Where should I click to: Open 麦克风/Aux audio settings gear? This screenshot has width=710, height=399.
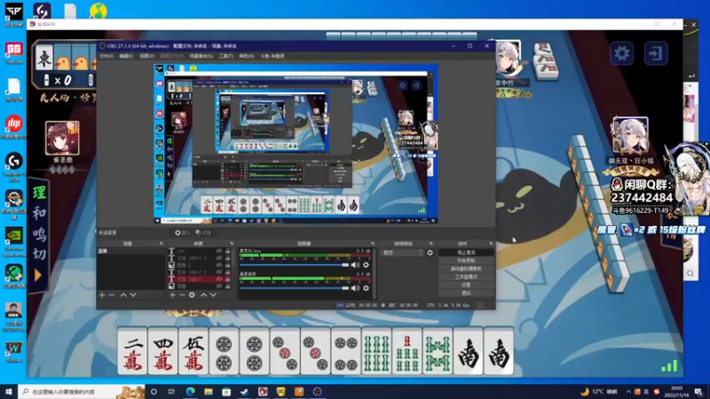(x=366, y=265)
